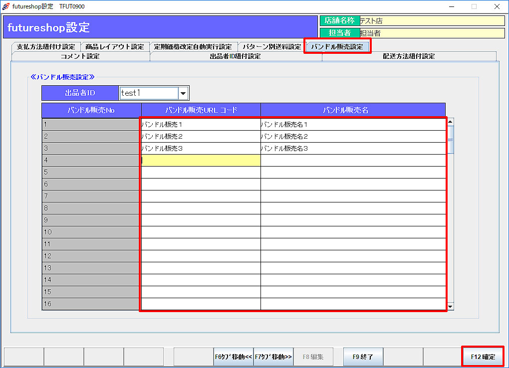Click the futureshop app icon in title bar

[x=6, y=6]
